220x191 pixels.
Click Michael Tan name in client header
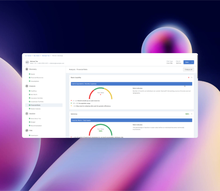[34, 62]
